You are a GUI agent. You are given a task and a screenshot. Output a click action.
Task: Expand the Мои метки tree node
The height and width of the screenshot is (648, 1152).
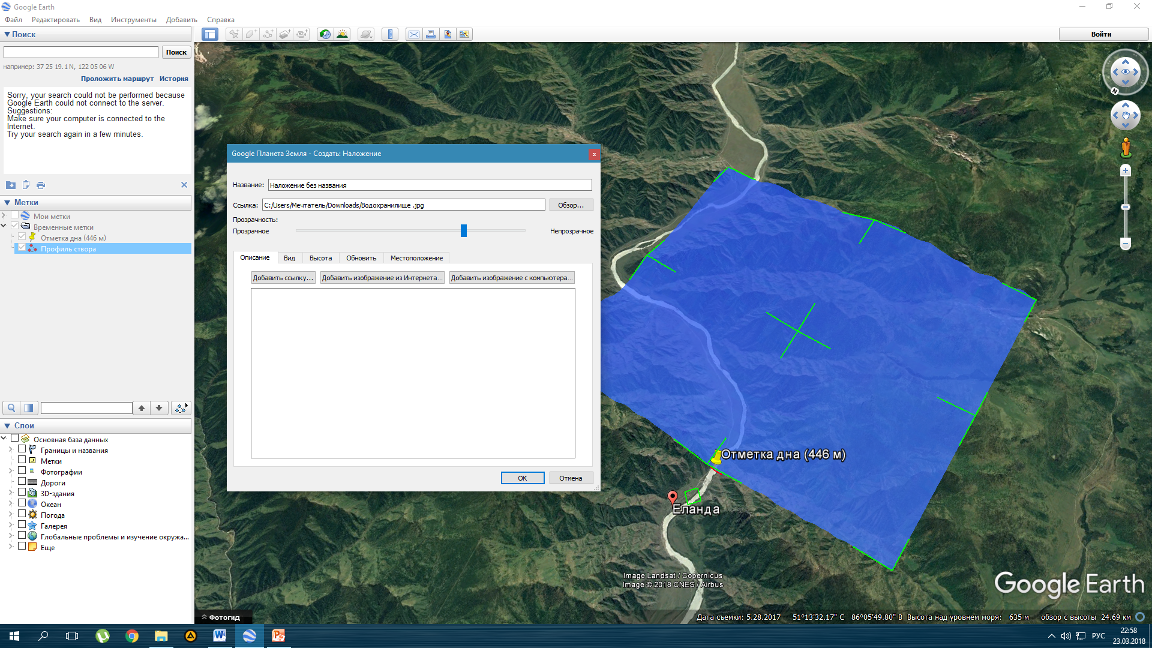pos(4,216)
